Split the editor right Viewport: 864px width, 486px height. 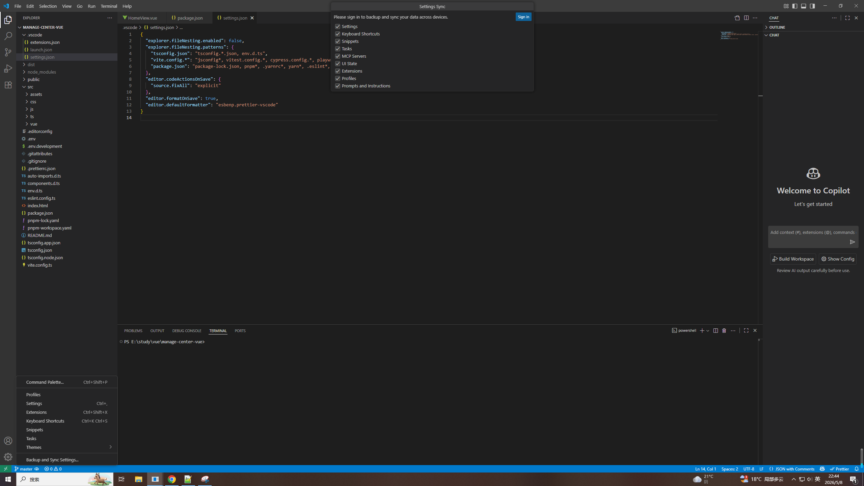(x=746, y=18)
